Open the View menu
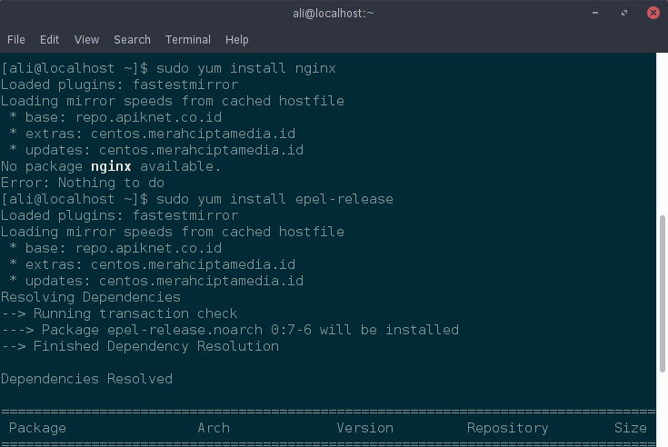Viewport: 668px width, 447px height. 86,40
